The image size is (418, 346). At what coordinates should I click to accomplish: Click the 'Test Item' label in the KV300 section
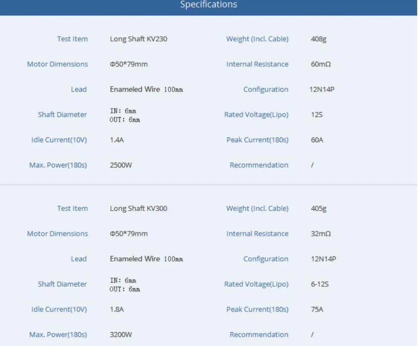tap(72, 209)
